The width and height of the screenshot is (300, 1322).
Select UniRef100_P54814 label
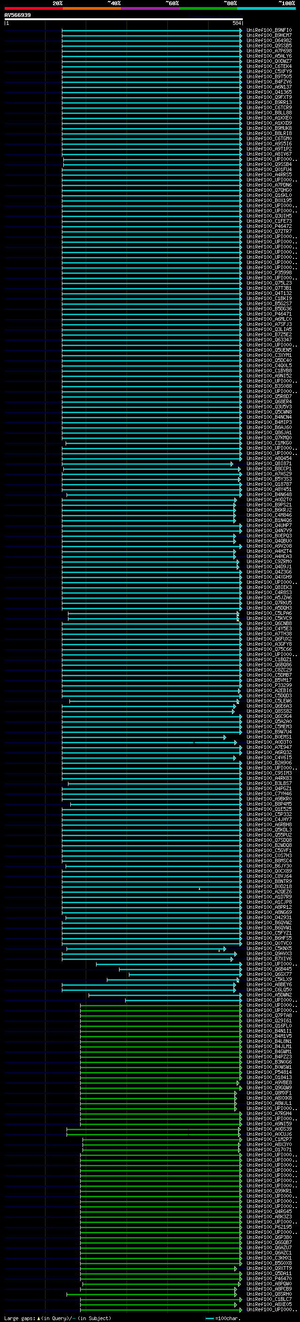pyautogui.click(x=269, y=1072)
